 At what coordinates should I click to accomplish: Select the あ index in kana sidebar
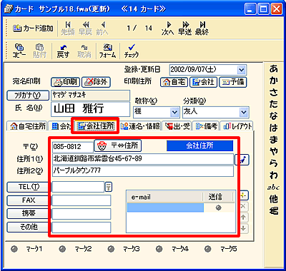(274, 68)
